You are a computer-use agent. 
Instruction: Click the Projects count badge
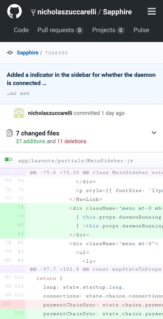121,30
